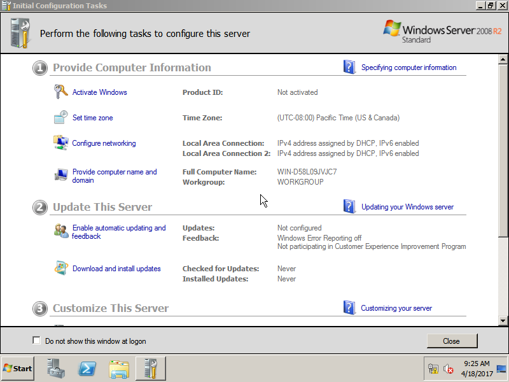Click the Not activated product ID value
This screenshot has height=382, width=509.
tap(297, 92)
